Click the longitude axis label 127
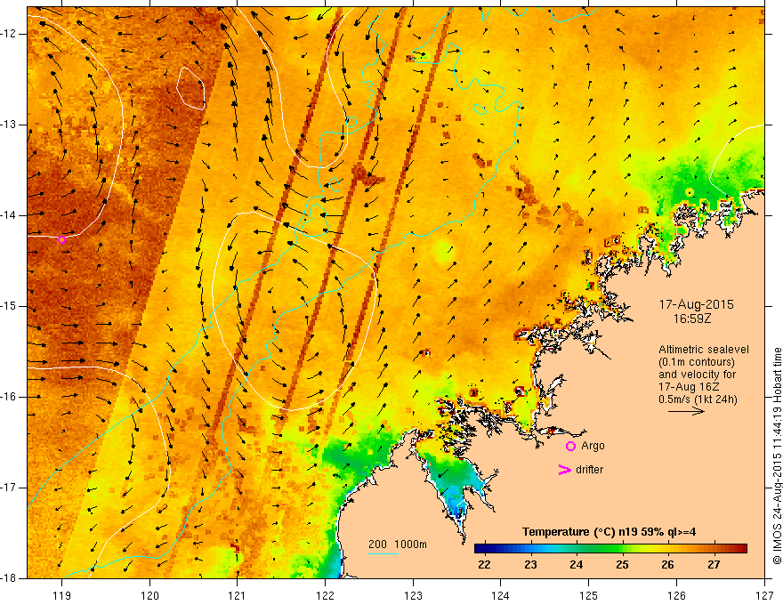 coord(764,595)
